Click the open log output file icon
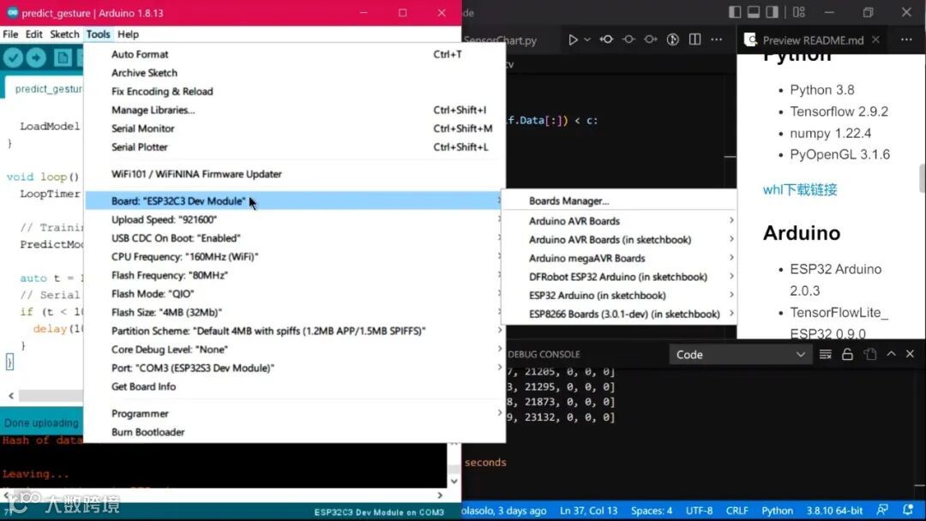 click(870, 354)
